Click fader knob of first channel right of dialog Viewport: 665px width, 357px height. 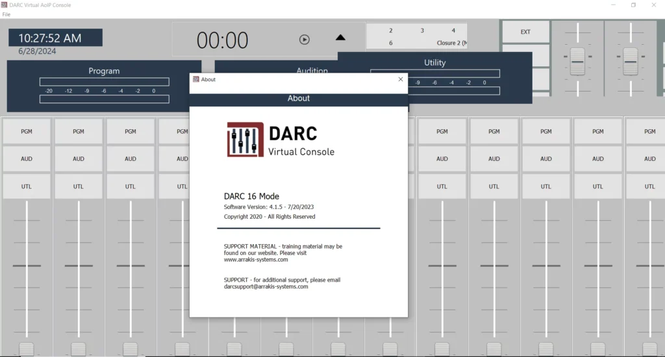442,349
